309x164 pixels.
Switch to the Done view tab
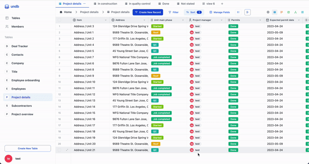(x=164, y=4)
